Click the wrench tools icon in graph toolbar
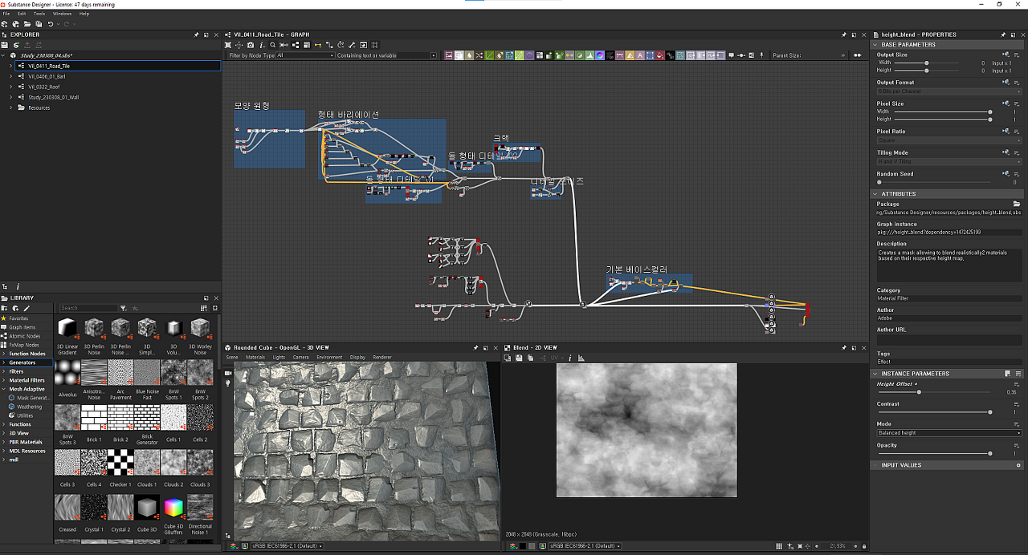Viewport: 1028px width, 555px height. tap(352, 45)
